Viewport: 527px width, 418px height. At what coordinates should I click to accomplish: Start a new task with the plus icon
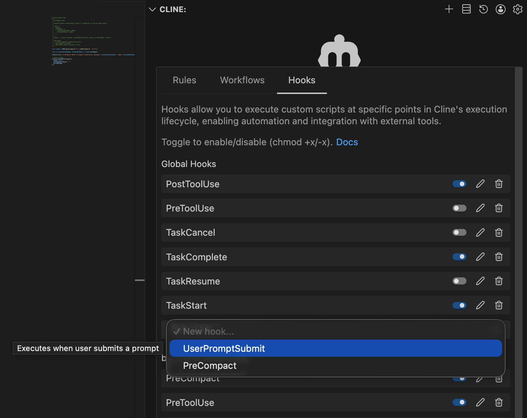pyautogui.click(x=449, y=9)
